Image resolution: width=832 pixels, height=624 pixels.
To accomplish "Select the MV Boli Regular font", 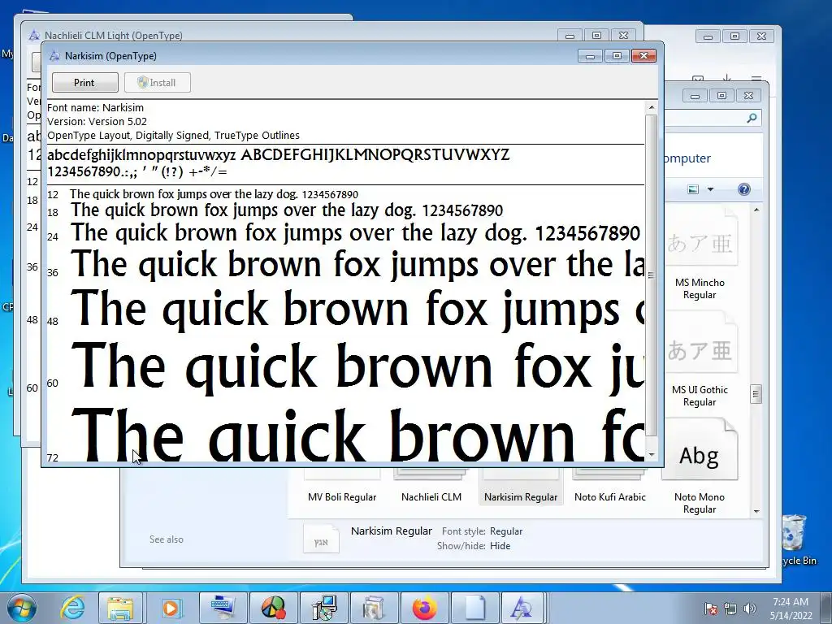I will 342,496.
